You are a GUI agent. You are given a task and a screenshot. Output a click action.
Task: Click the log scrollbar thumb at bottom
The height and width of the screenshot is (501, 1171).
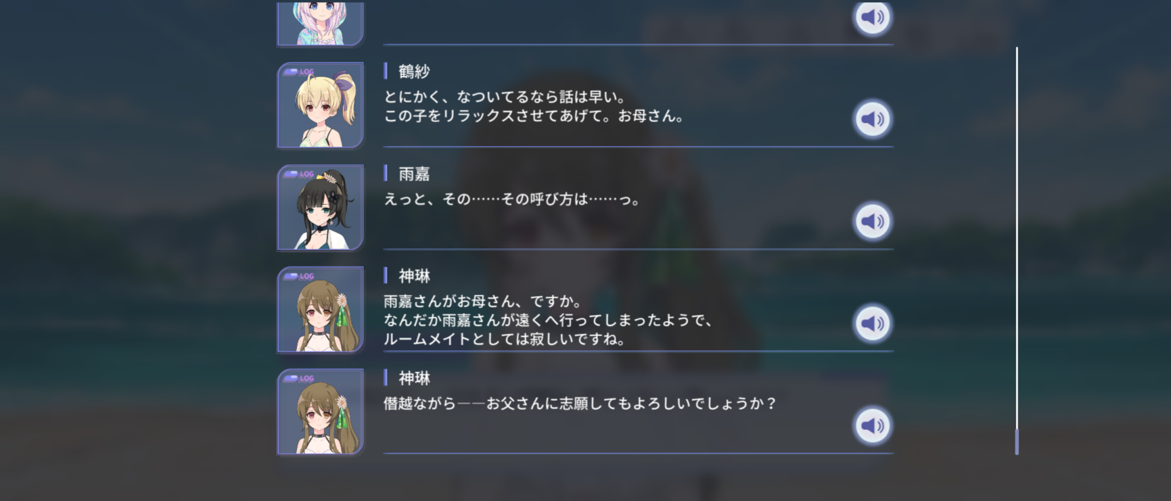1017,442
